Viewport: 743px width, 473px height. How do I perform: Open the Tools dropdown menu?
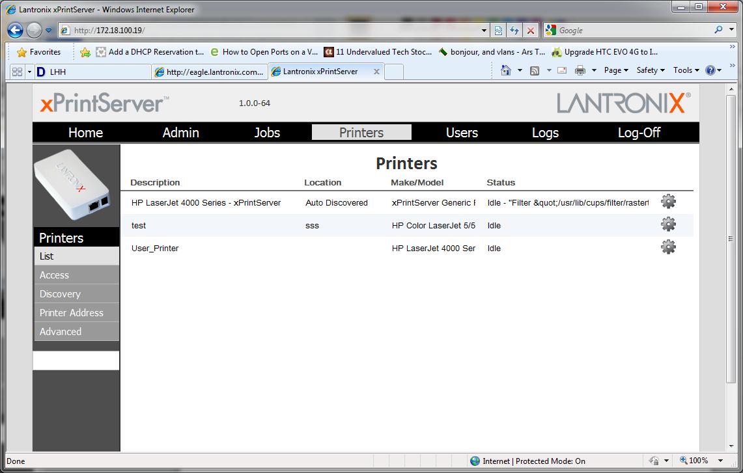(x=686, y=70)
